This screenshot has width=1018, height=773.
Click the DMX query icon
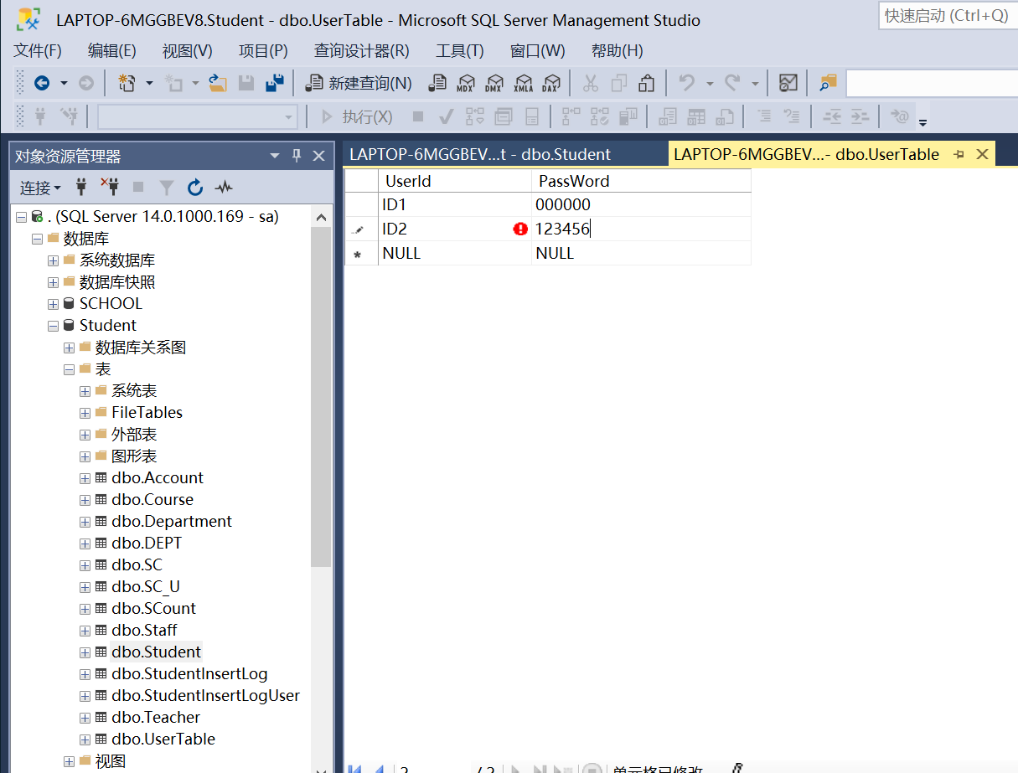[494, 83]
